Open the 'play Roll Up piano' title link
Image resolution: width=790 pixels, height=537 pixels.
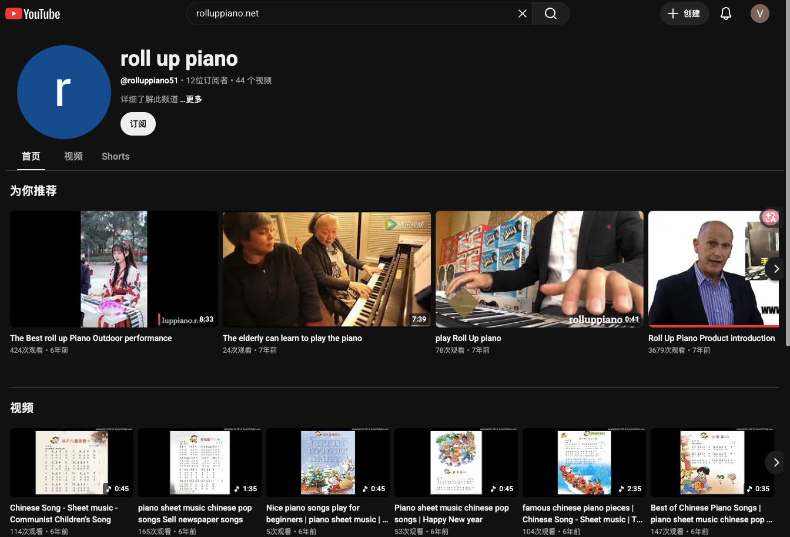tap(468, 338)
